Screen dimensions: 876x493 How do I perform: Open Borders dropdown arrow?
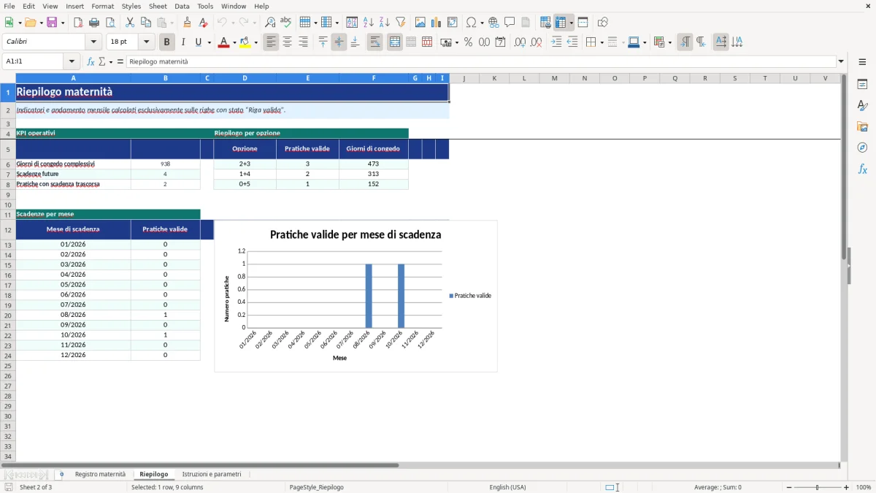tap(602, 42)
